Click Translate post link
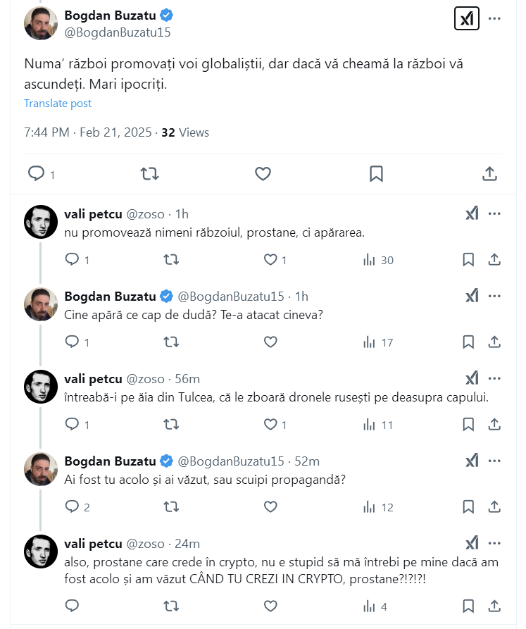Screen dimensions: 526x629 tap(58, 104)
